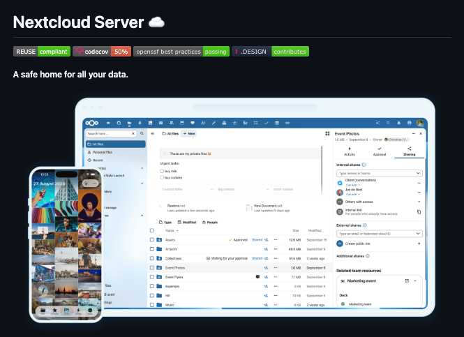The height and width of the screenshot is (337, 464).
Task: Click the plus next to 'Create public link'
Action: click(419, 244)
